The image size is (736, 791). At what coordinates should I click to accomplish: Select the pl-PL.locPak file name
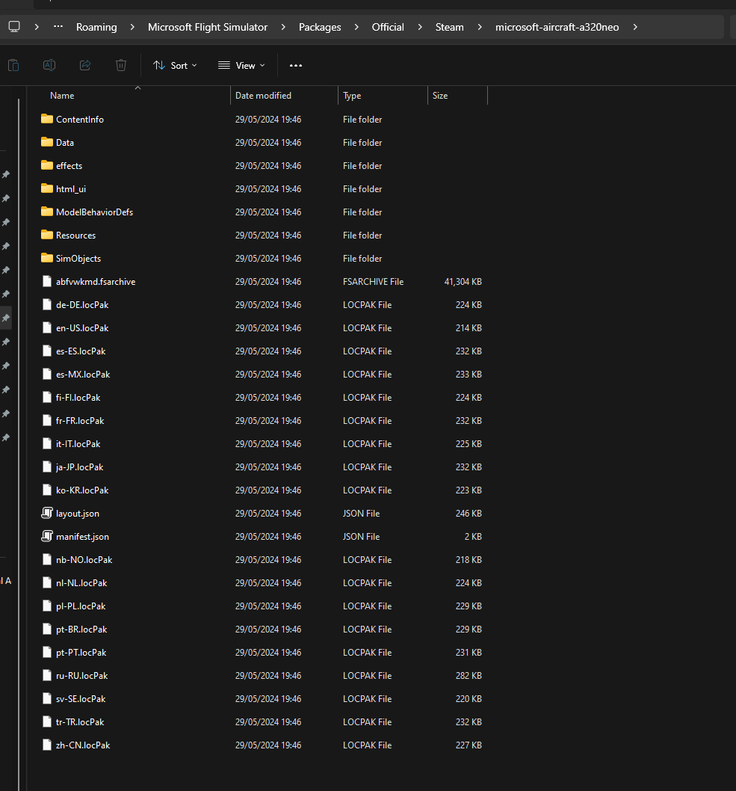point(81,606)
